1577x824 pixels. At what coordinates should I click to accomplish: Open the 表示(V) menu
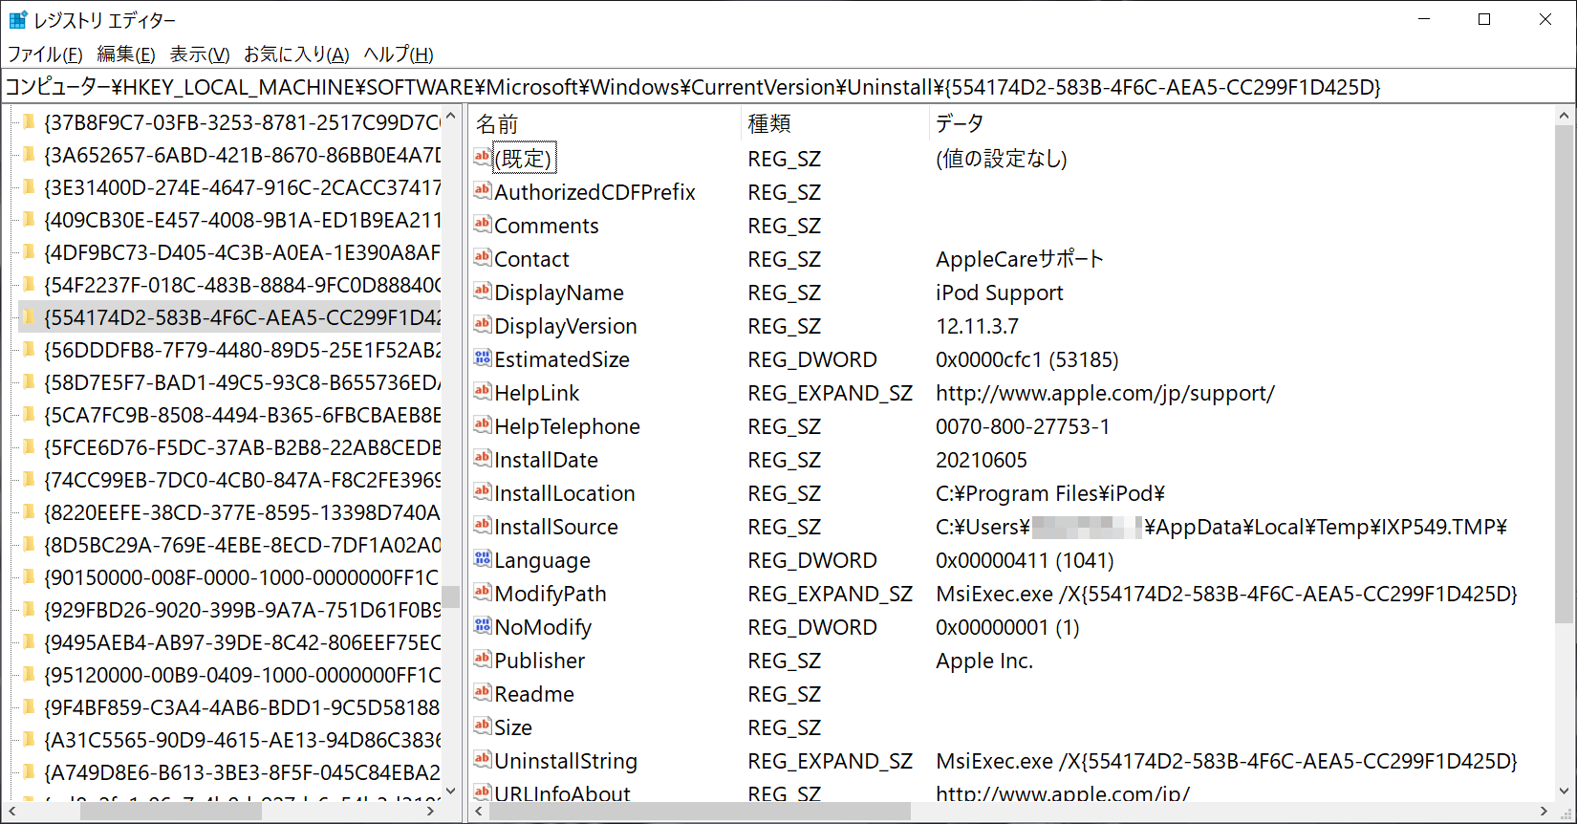point(200,54)
